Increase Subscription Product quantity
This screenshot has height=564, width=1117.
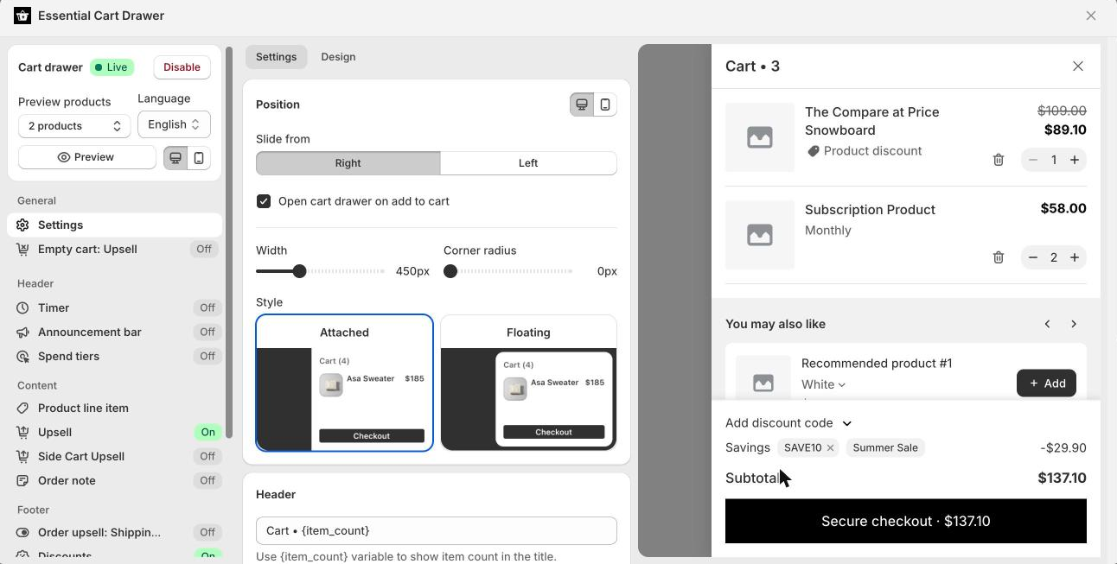(x=1075, y=257)
